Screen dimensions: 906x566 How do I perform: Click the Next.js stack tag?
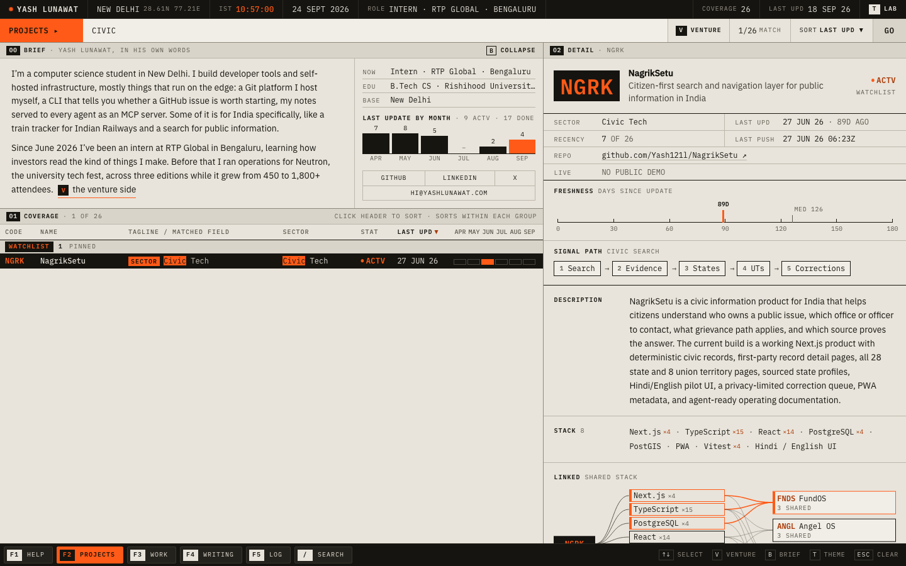[650, 432]
